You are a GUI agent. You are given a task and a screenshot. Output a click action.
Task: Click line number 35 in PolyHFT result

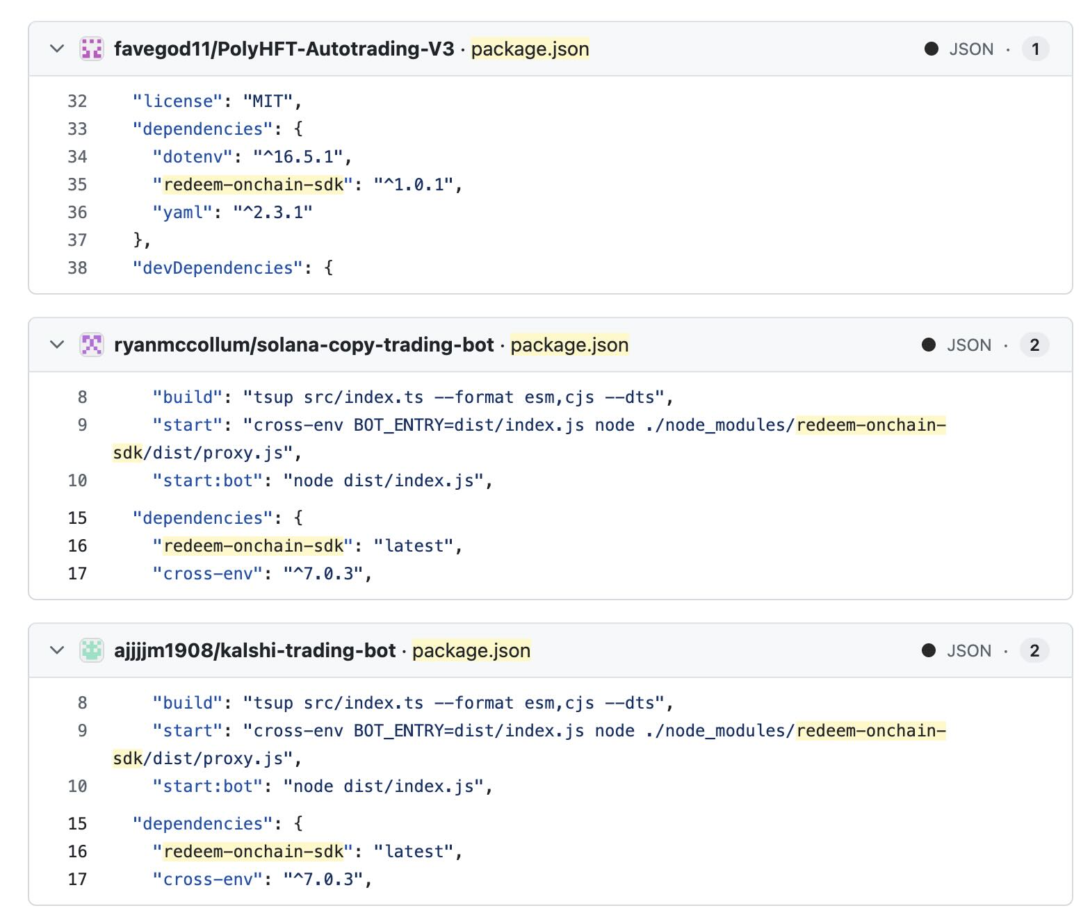[x=77, y=184]
